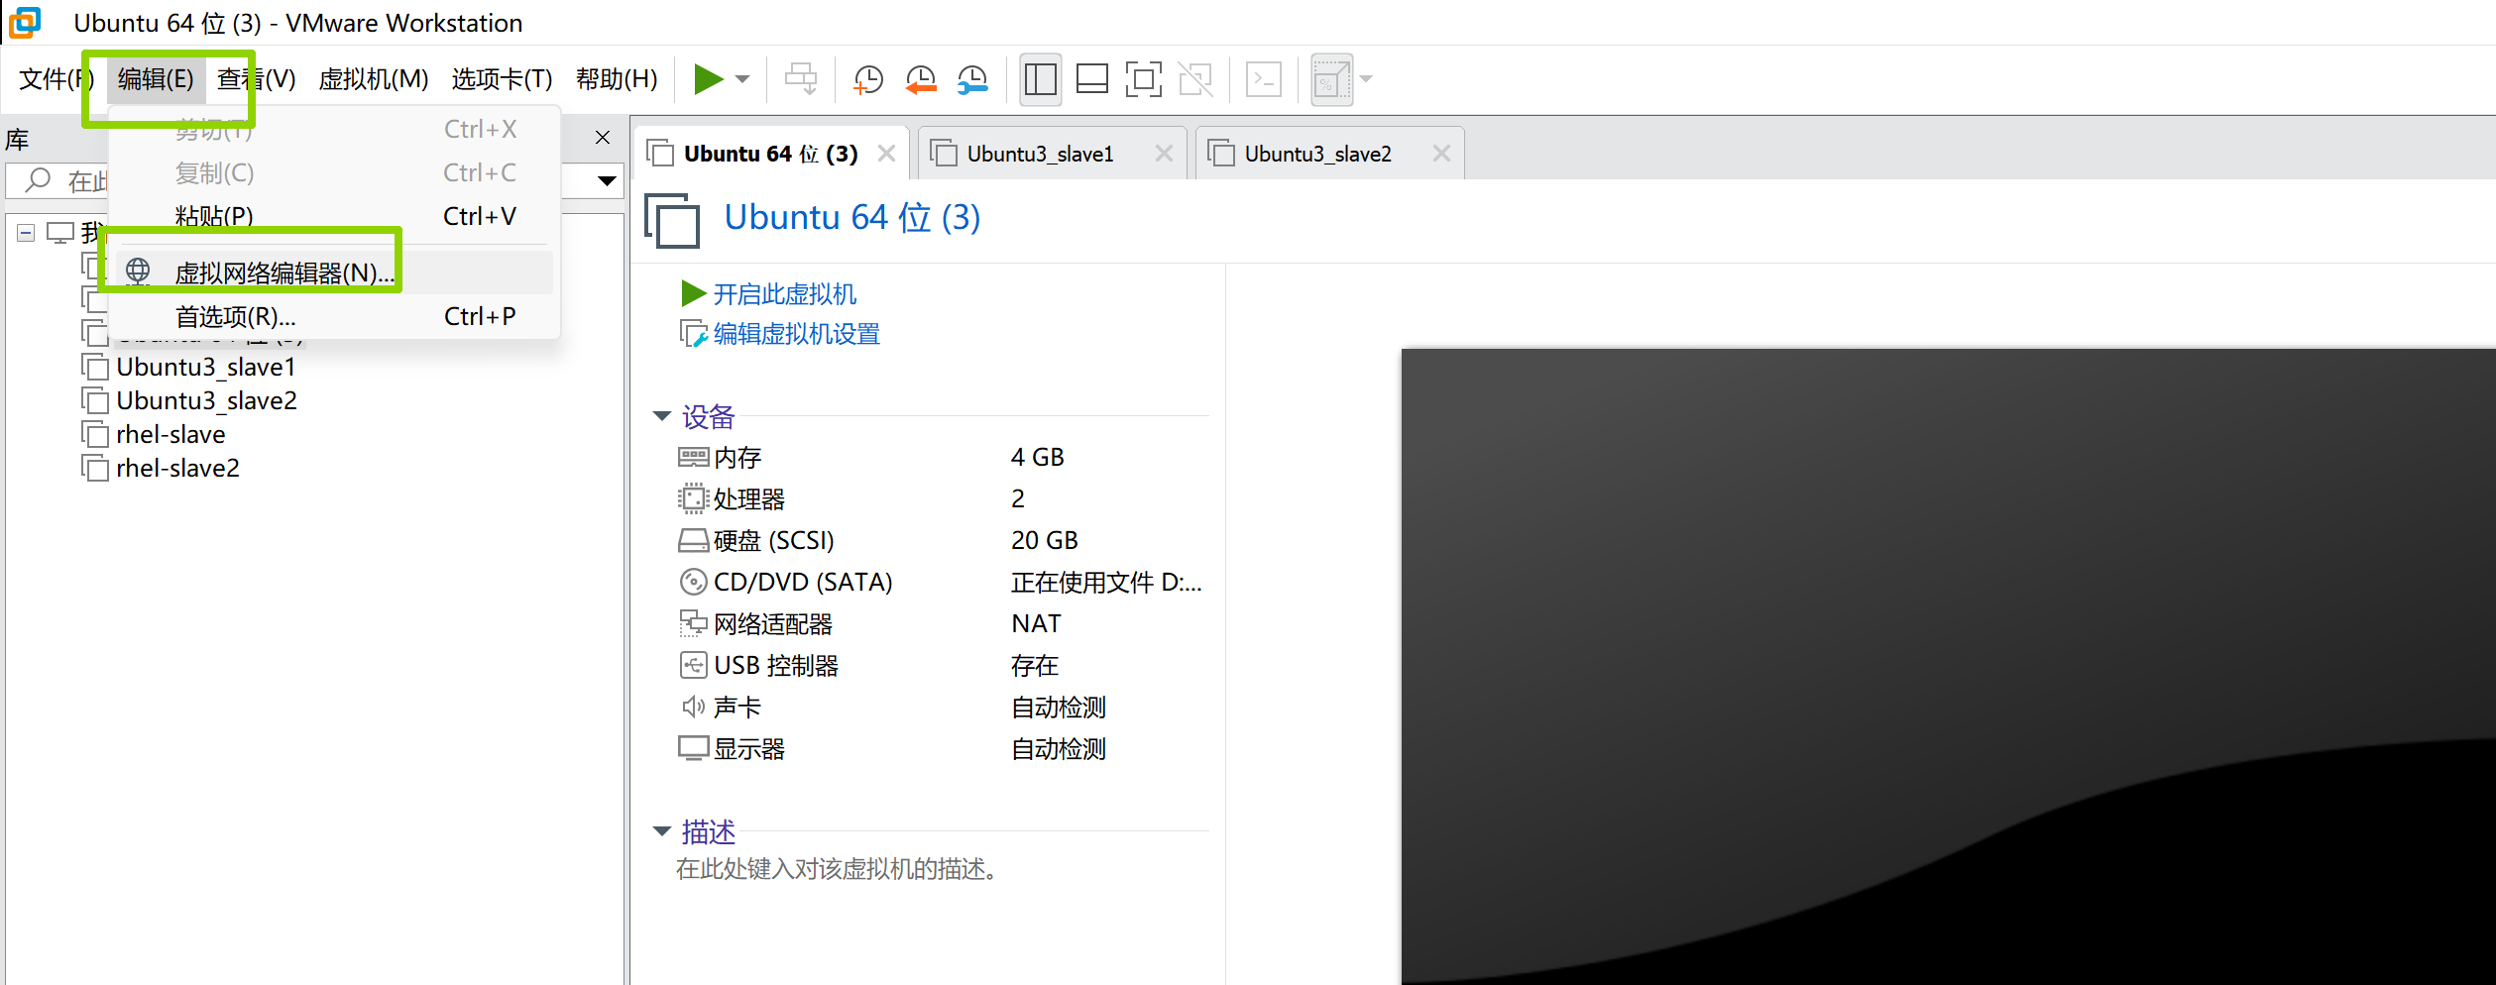2496x985 pixels.
Task: Open the USB 控制器 device entry
Action: 758,665
